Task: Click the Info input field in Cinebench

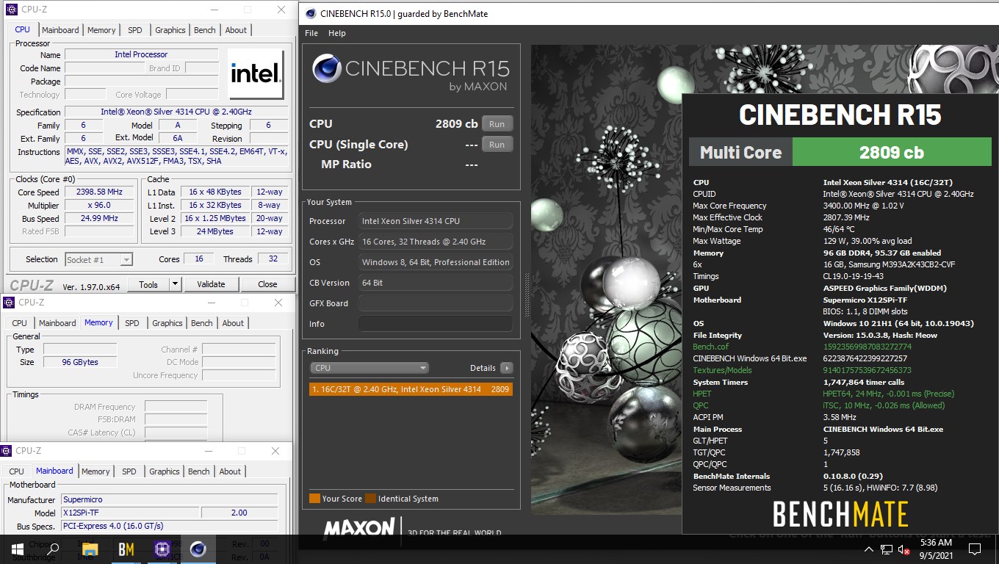Action: coord(436,324)
